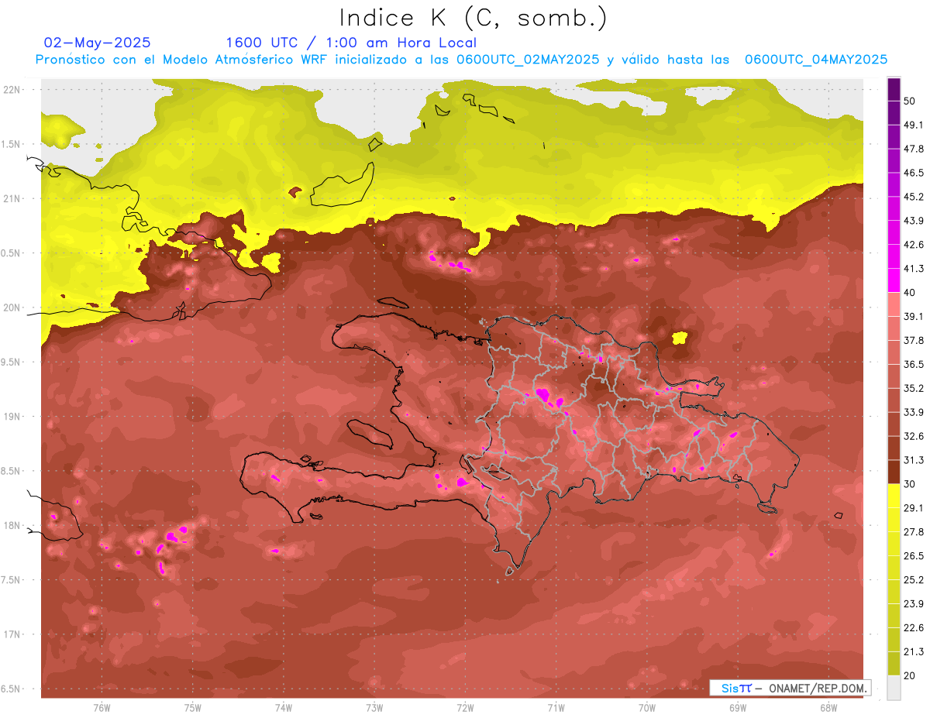Image resolution: width=930 pixels, height=718 pixels.
Task: Click the "35.2" value on the color scale
Action: 914,388
